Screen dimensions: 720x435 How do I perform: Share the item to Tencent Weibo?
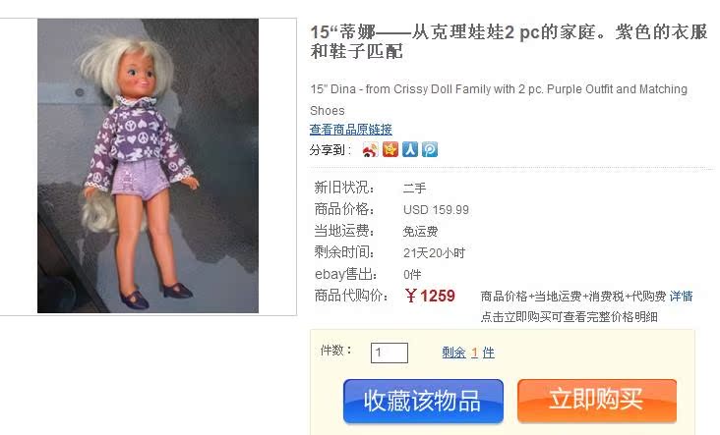(430, 149)
